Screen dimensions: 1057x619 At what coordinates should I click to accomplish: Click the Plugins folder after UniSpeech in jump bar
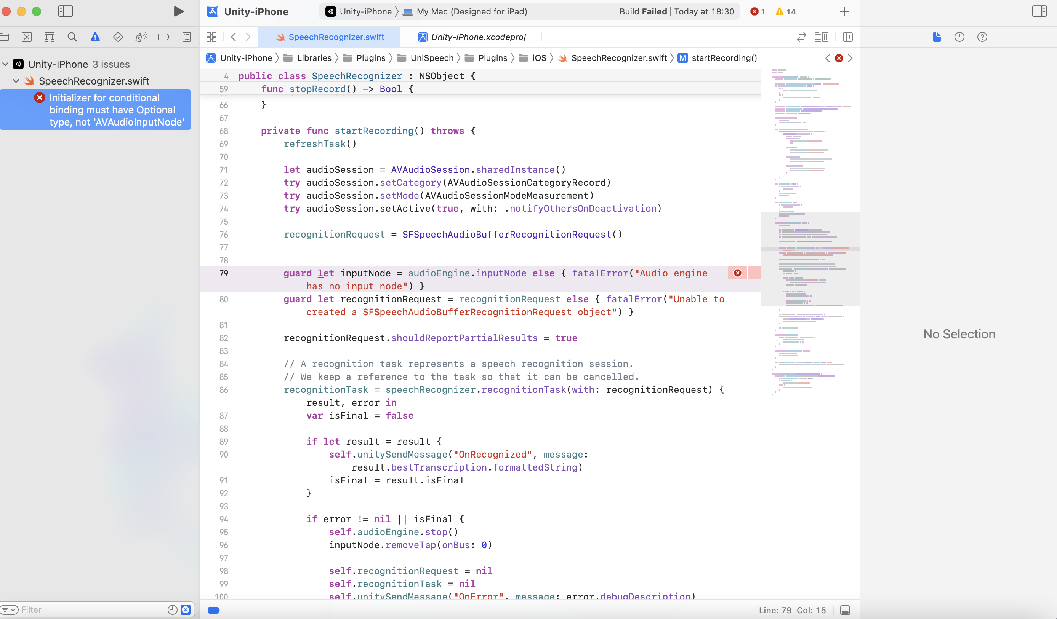(x=486, y=58)
